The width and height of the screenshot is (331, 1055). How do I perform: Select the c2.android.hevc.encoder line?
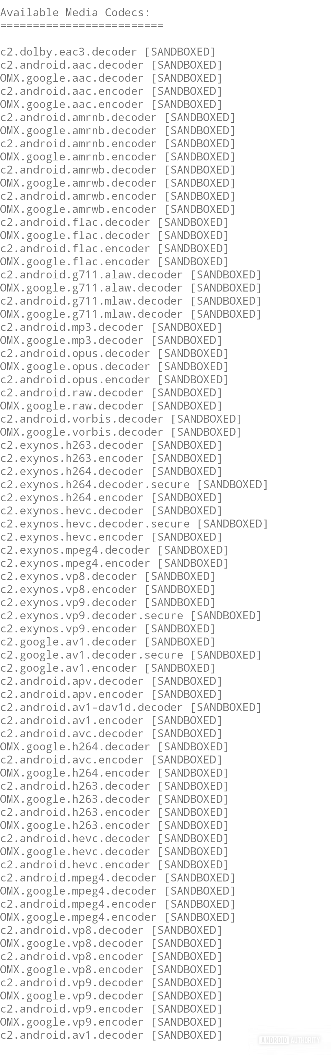(x=114, y=865)
